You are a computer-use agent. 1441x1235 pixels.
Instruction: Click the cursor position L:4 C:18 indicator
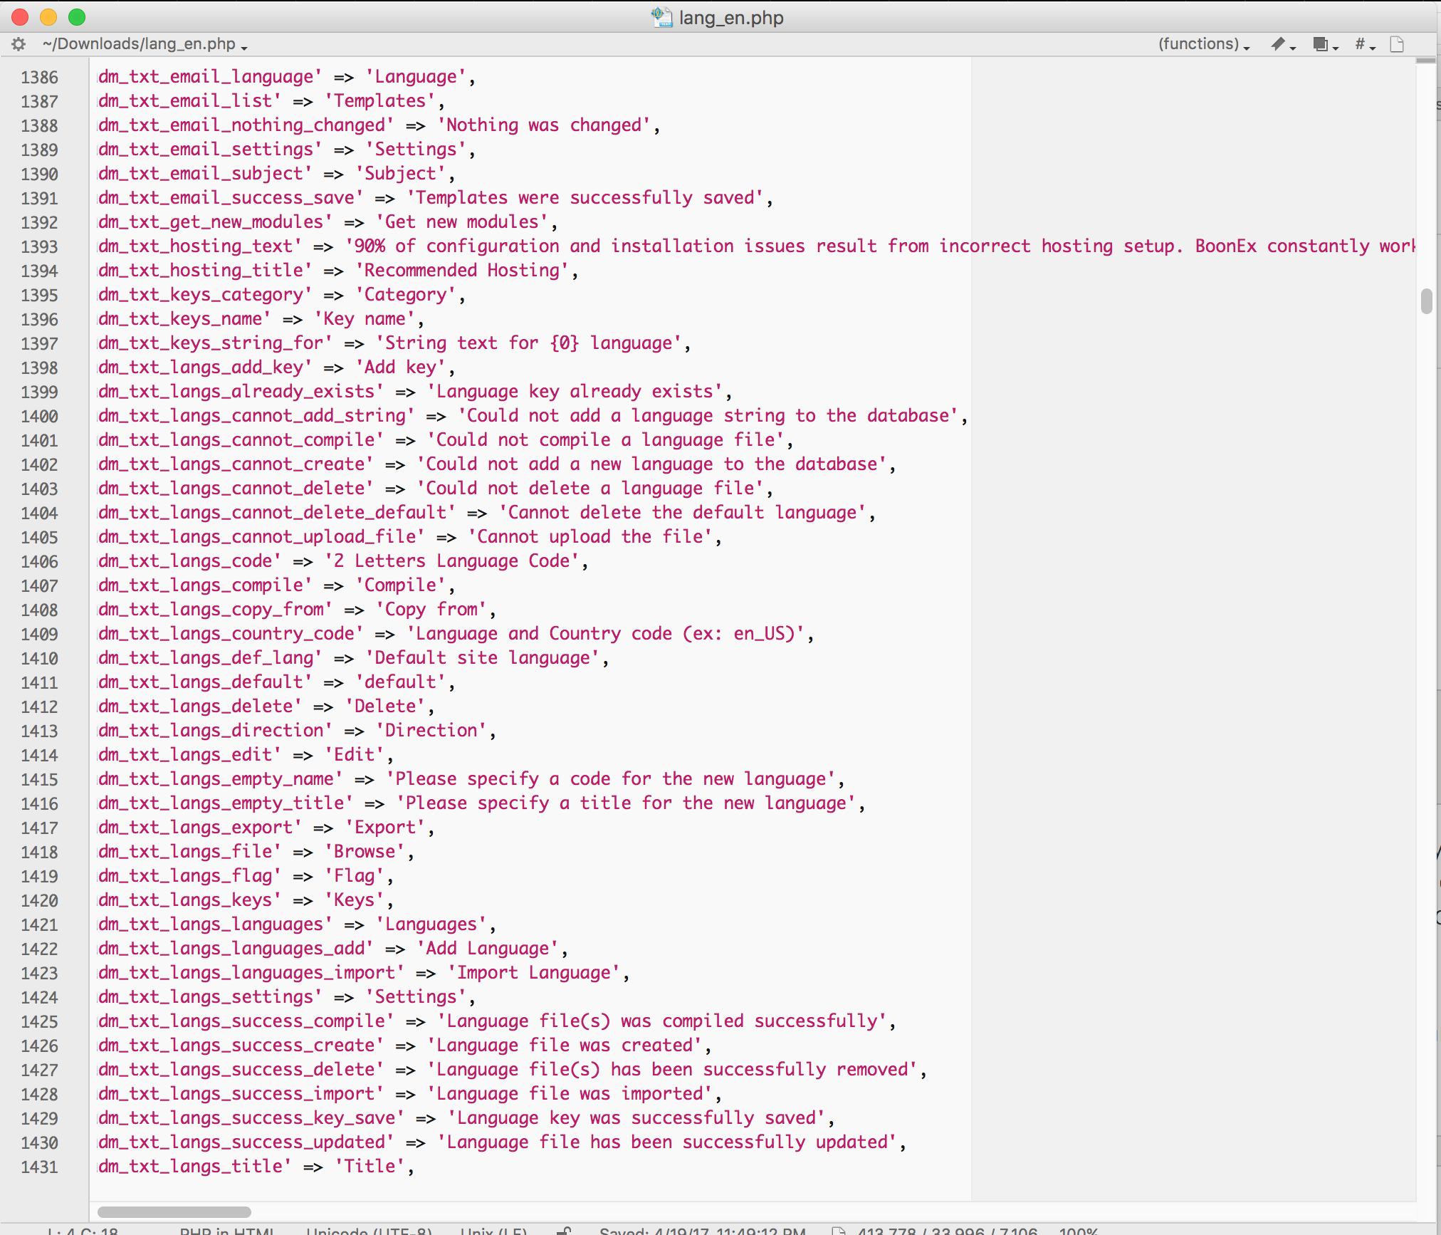[x=82, y=1231]
